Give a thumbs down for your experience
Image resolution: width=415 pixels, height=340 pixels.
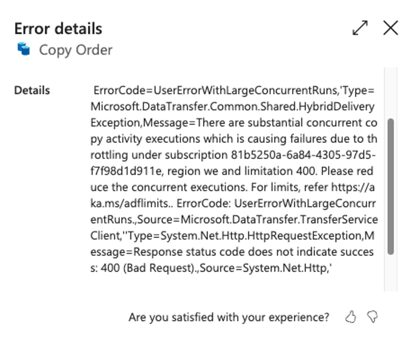[x=372, y=317]
